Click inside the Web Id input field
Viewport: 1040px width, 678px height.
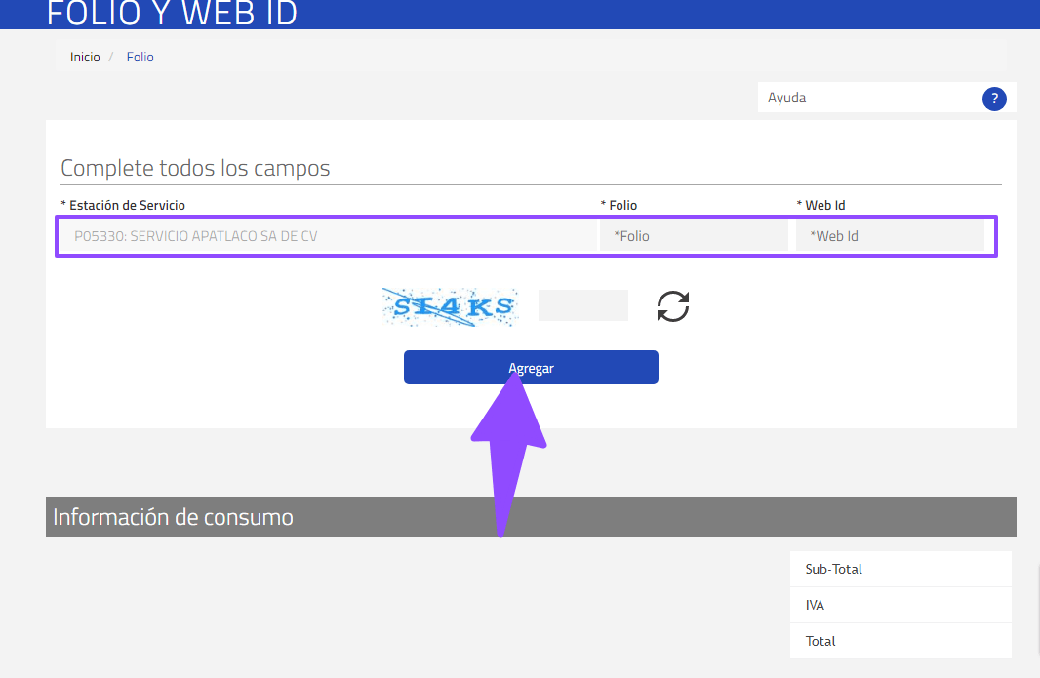pyautogui.click(x=893, y=235)
